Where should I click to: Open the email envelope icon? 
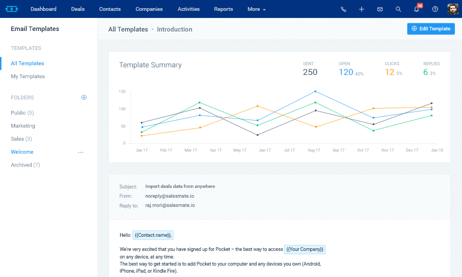[380, 9]
